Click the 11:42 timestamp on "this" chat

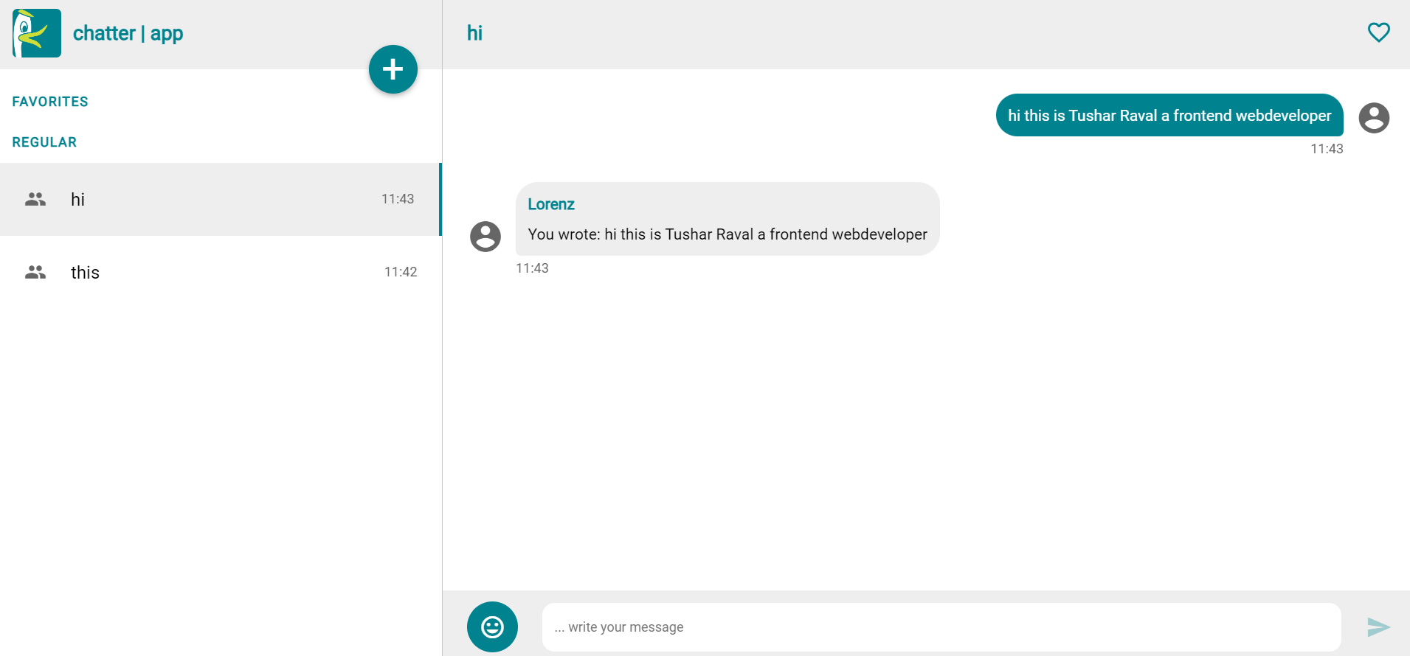click(401, 272)
